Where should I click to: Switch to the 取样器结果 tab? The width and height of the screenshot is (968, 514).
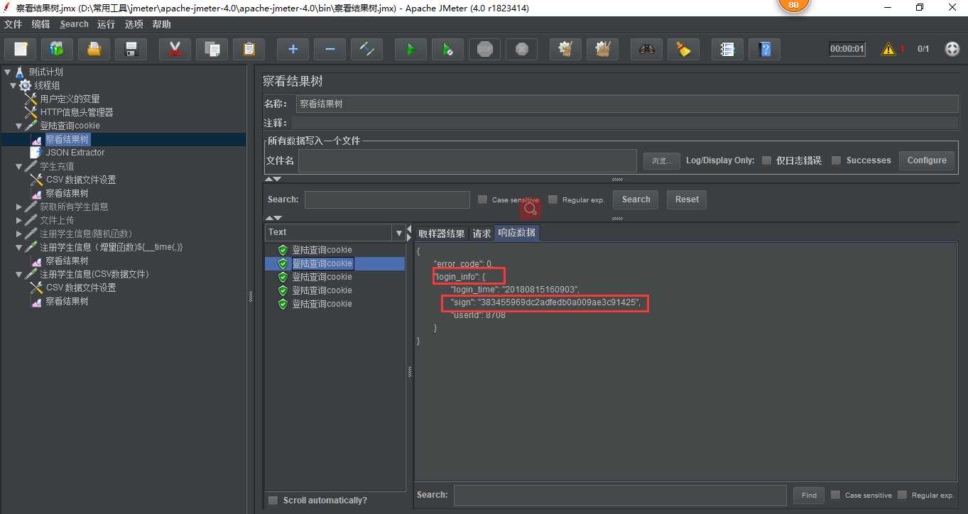pos(441,234)
